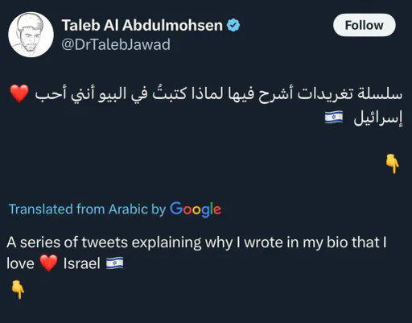Click the word Israel in translation
The image size is (412, 323).
81,263
